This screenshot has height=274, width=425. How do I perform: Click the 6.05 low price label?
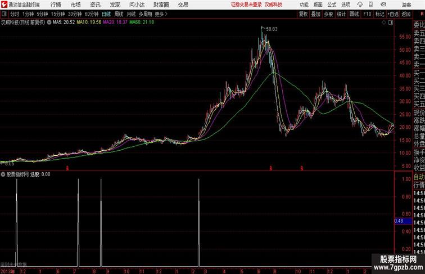pos(9,164)
